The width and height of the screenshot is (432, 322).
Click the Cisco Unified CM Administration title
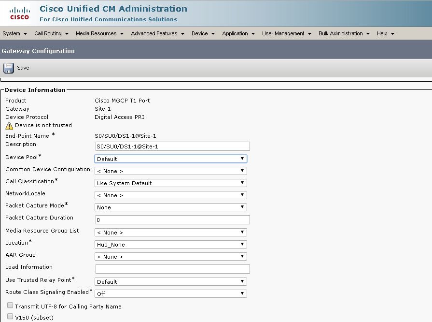tap(113, 9)
